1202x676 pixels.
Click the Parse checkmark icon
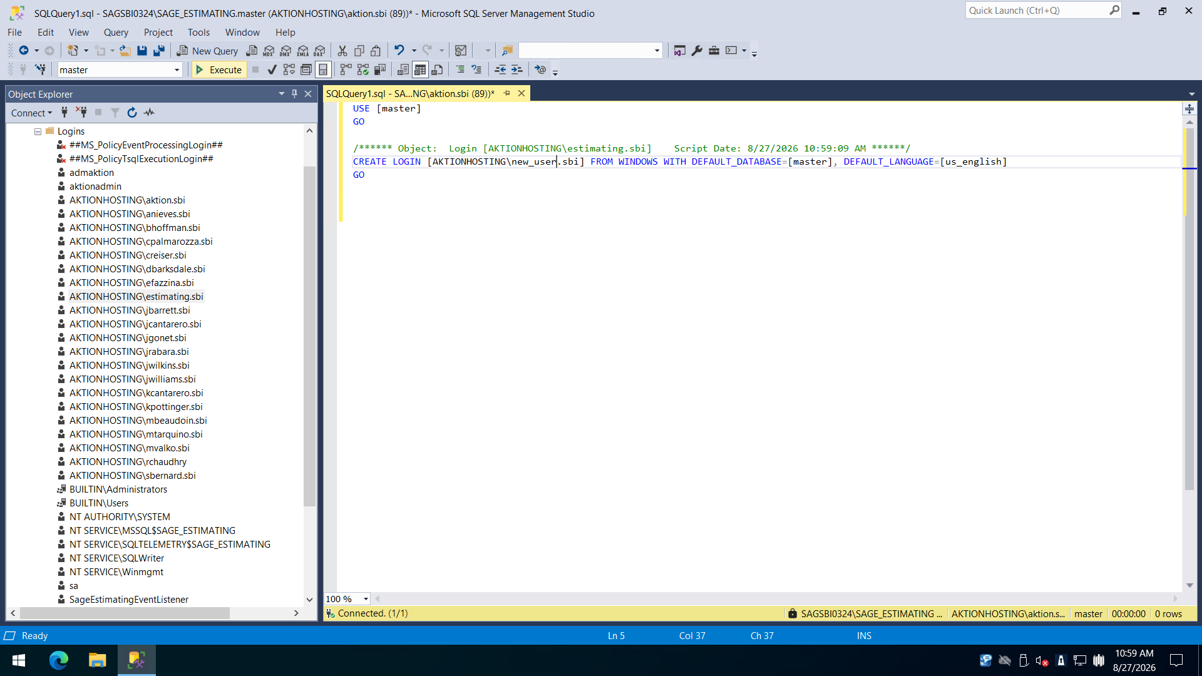coord(272,69)
